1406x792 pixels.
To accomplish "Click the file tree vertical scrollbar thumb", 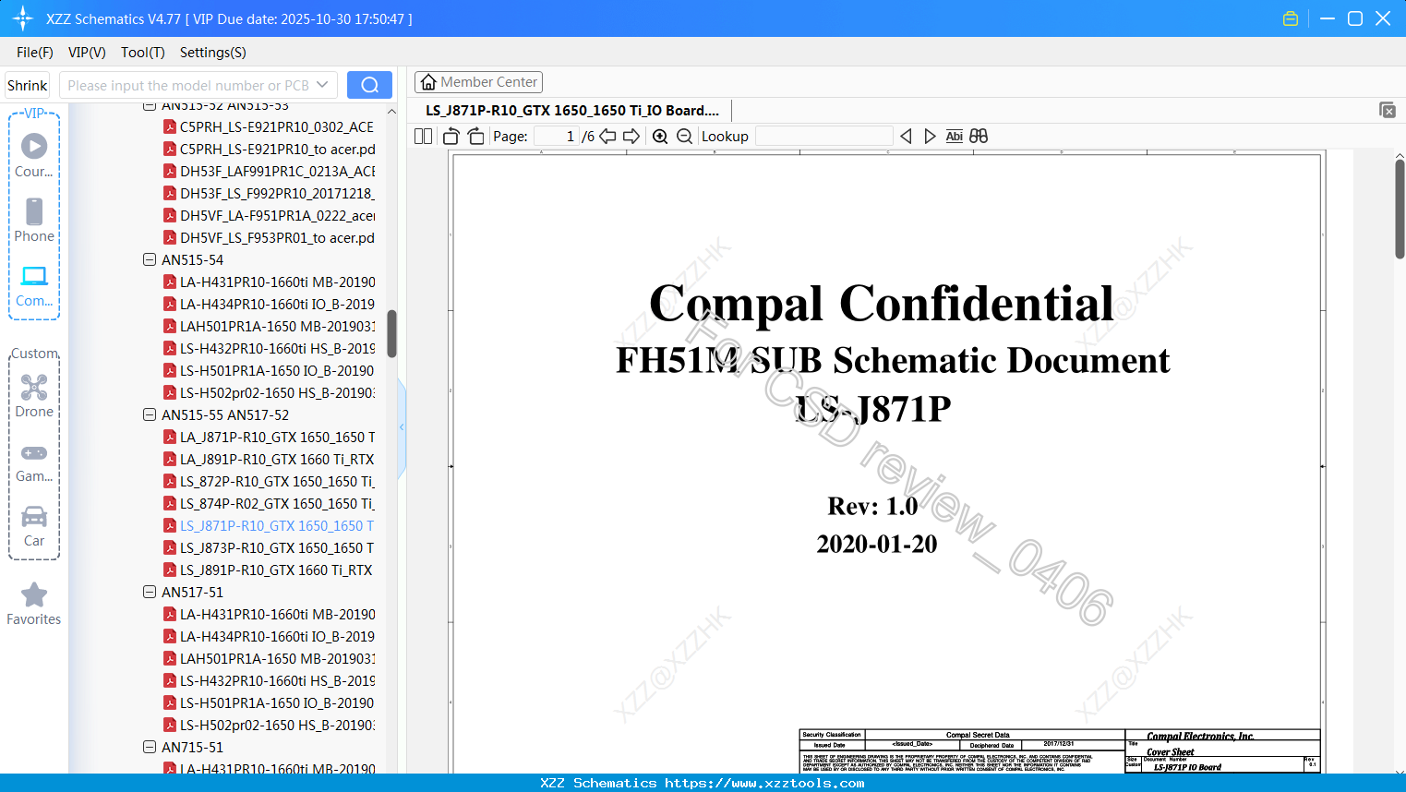I will pos(391,333).
